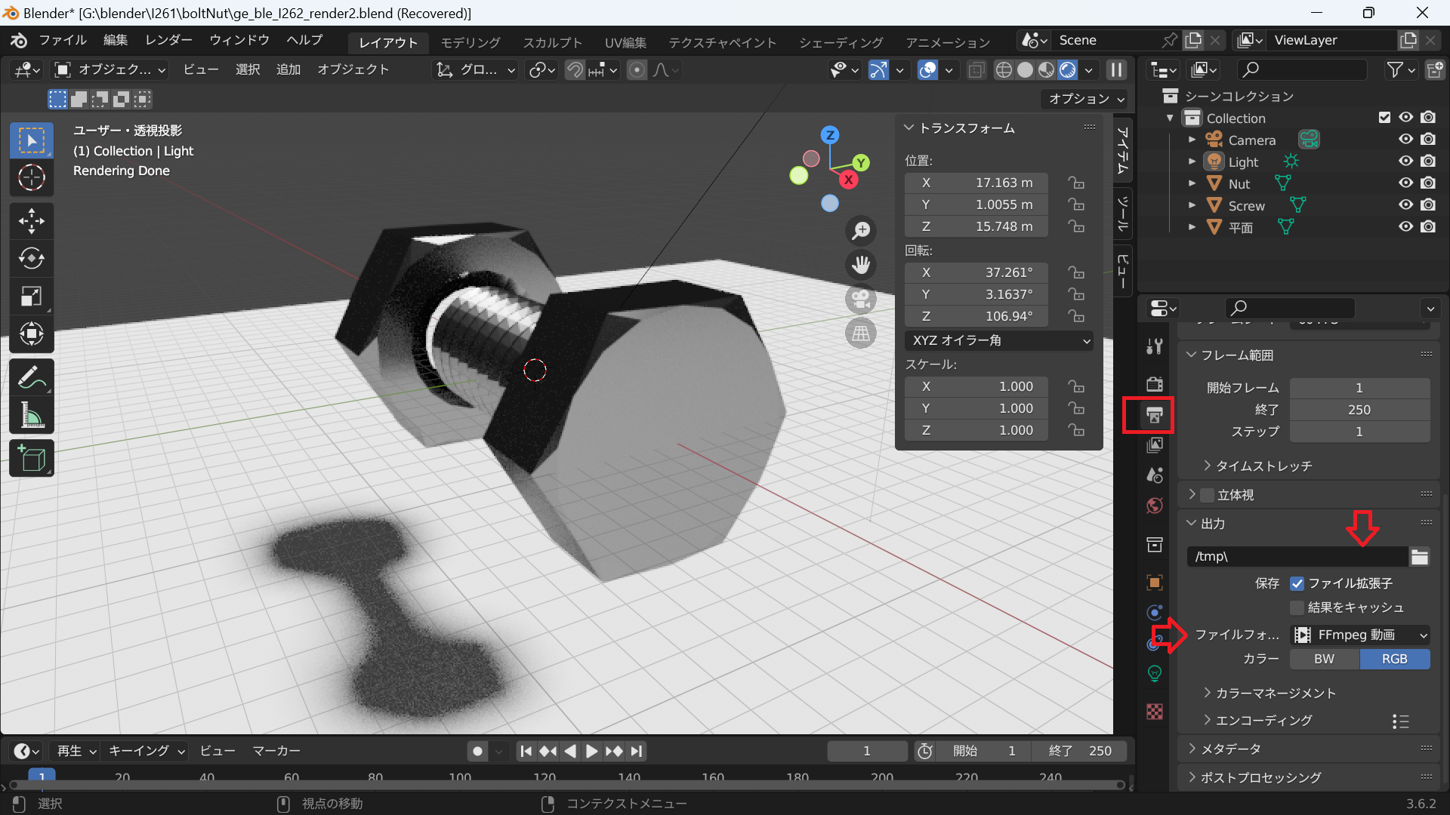Enable snapping with the magnet icon
This screenshot has width=1450, height=815.
pyautogui.click(x=575, y=69)
